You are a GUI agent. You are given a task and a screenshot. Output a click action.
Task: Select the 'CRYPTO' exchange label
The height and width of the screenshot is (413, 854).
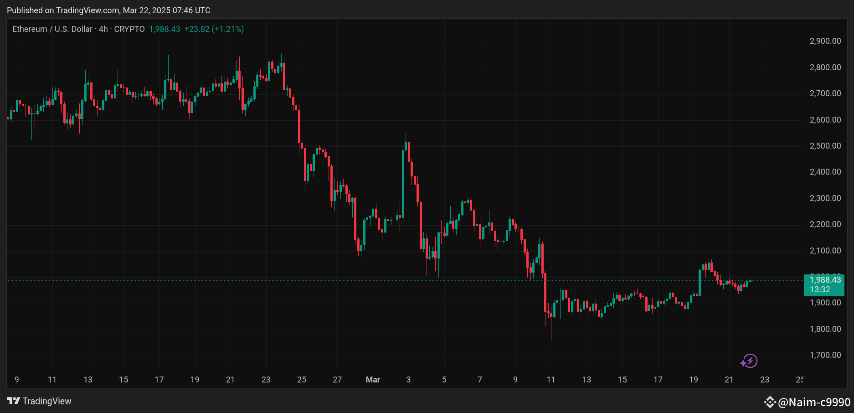click(x=130, y=29)
